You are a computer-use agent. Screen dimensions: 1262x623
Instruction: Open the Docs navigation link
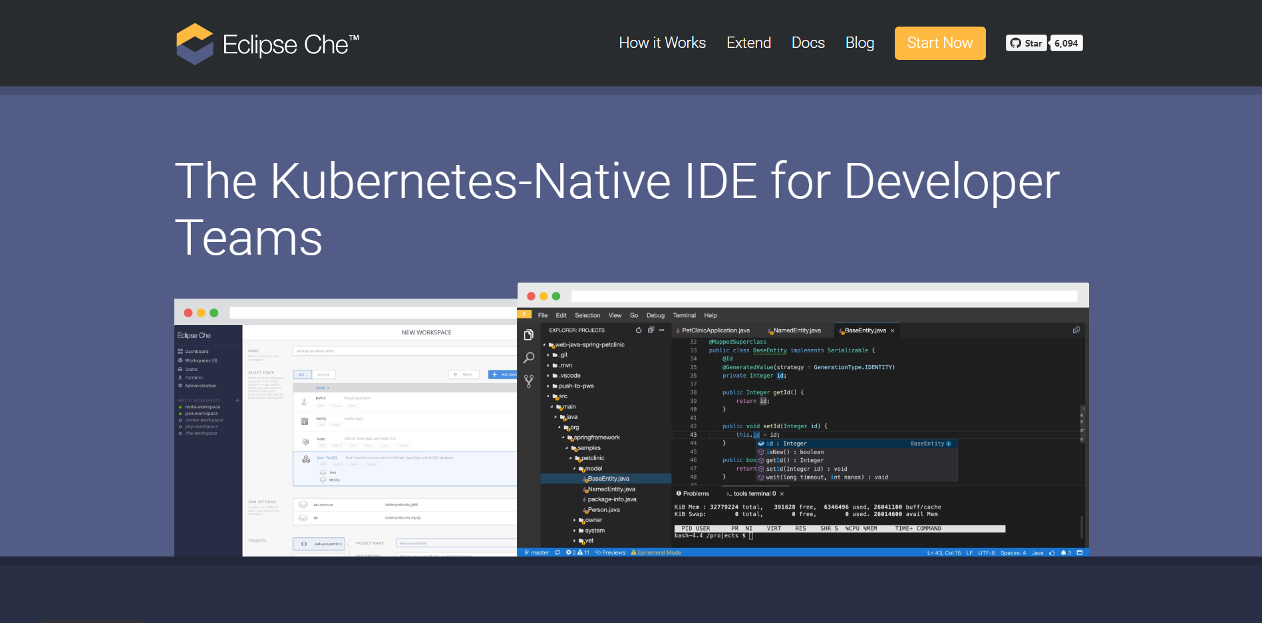coord(808,43)
